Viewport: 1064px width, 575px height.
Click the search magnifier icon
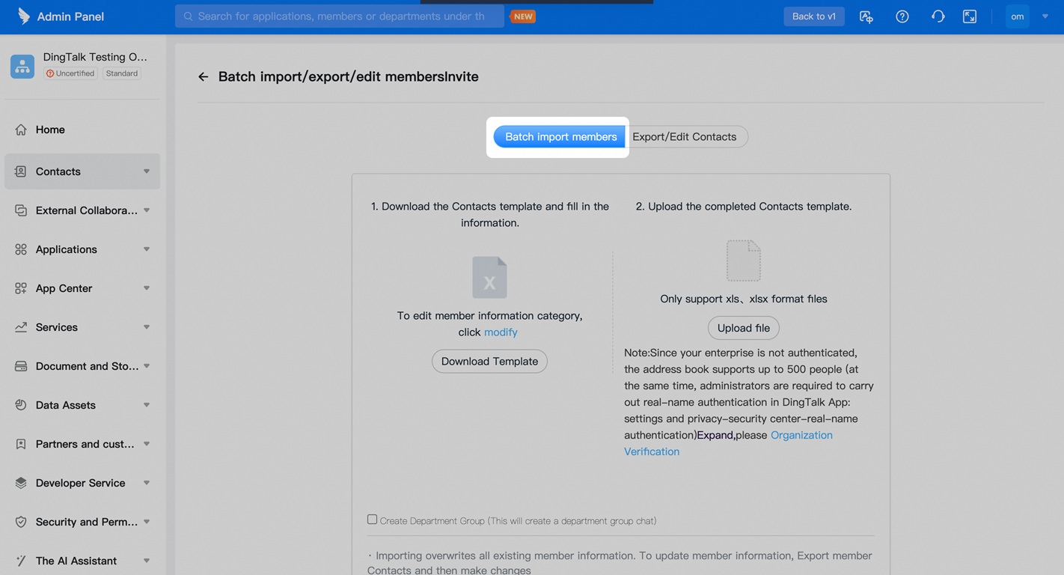188,16
